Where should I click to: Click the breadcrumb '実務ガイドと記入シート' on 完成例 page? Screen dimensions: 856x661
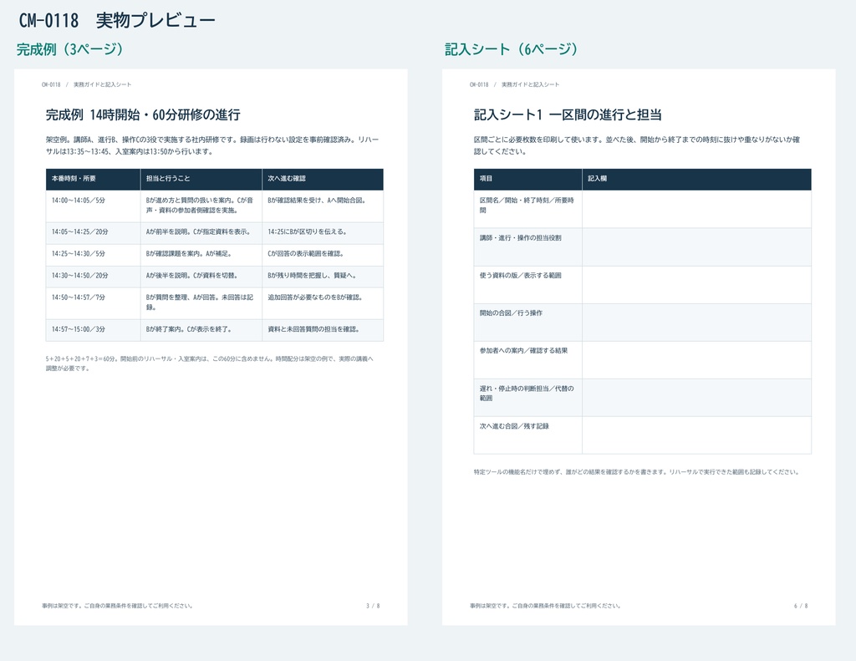103,84
